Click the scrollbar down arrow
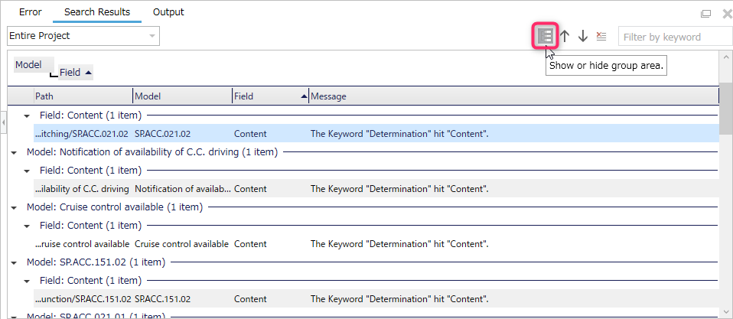 point(726,312)
